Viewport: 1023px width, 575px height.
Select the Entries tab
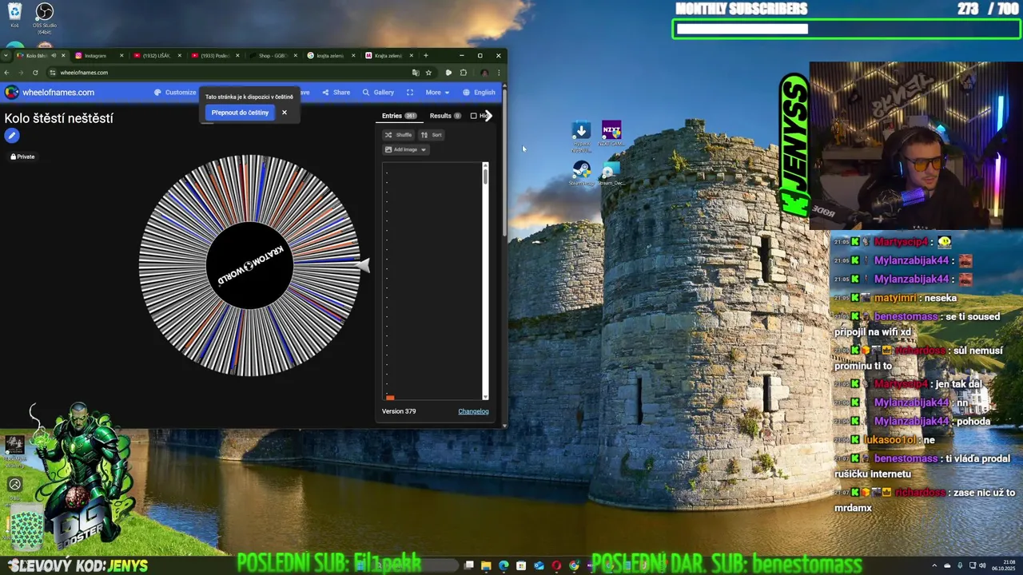399,116
